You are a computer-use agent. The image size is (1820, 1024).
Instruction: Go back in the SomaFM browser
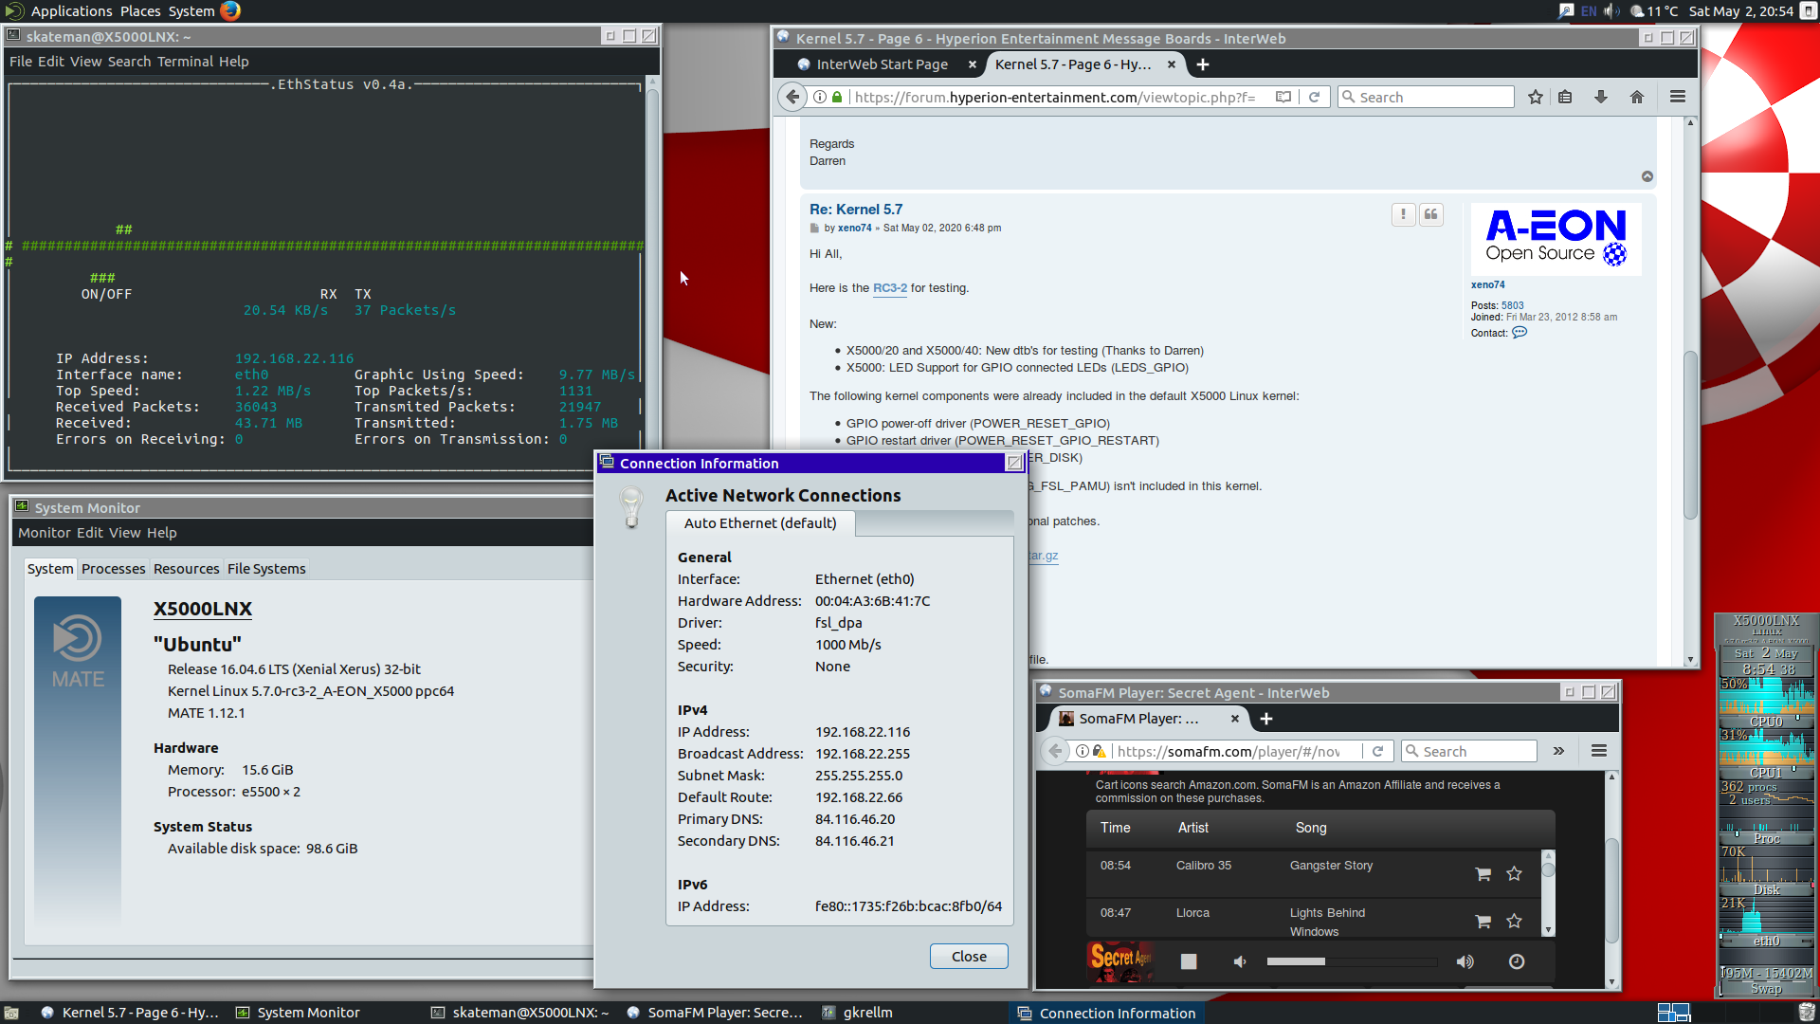[x=1055, y=751]
